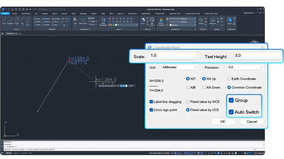Screen dimensions: 284x159
Task: Select the XA Down radio button
Action: point(204,88)
